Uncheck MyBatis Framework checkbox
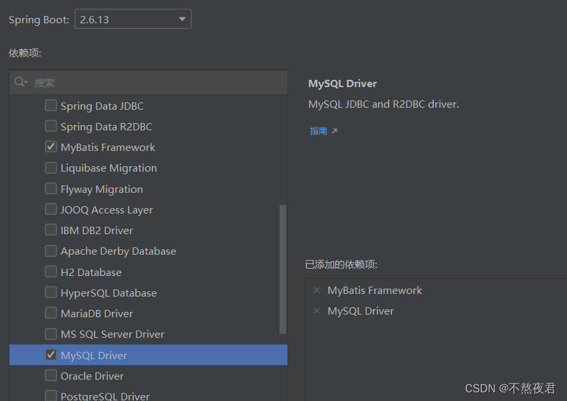This screenshot has width=567, height=401. pos(51,147)
